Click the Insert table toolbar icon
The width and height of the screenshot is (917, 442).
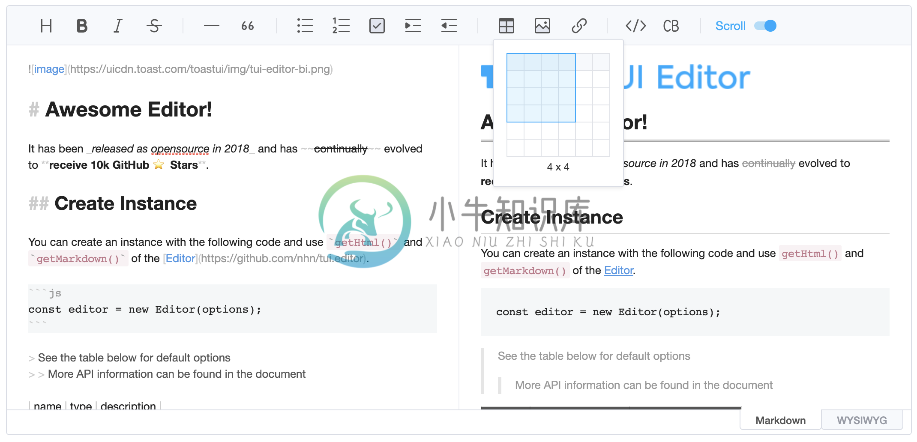click(x=506, y=26)
